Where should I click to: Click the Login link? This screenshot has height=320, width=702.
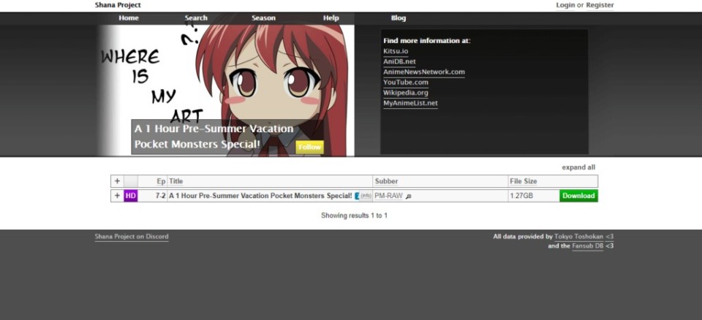click(565, 5)
